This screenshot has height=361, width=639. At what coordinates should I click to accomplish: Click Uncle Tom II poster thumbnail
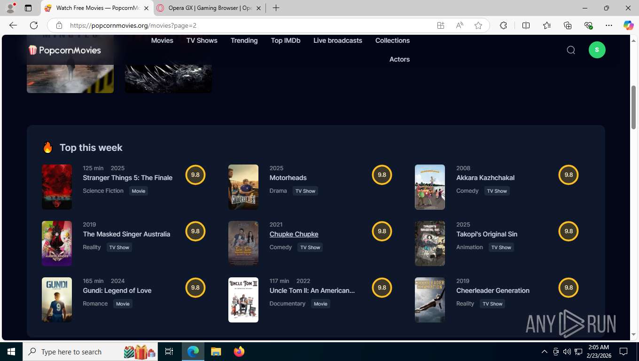243,300
